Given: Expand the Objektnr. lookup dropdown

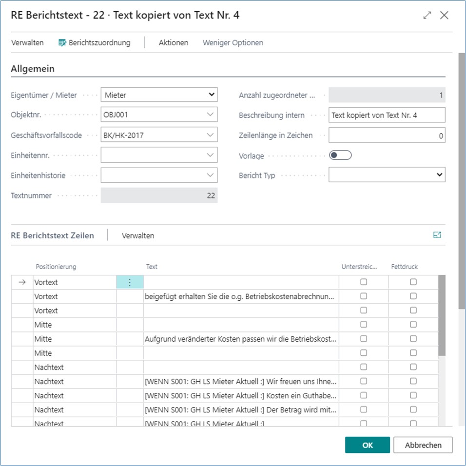Looking at the screenshot, I should [211, 115].
